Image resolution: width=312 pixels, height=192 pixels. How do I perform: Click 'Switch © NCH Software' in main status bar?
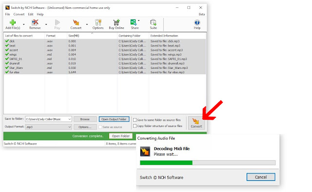[x=20, y=144]
